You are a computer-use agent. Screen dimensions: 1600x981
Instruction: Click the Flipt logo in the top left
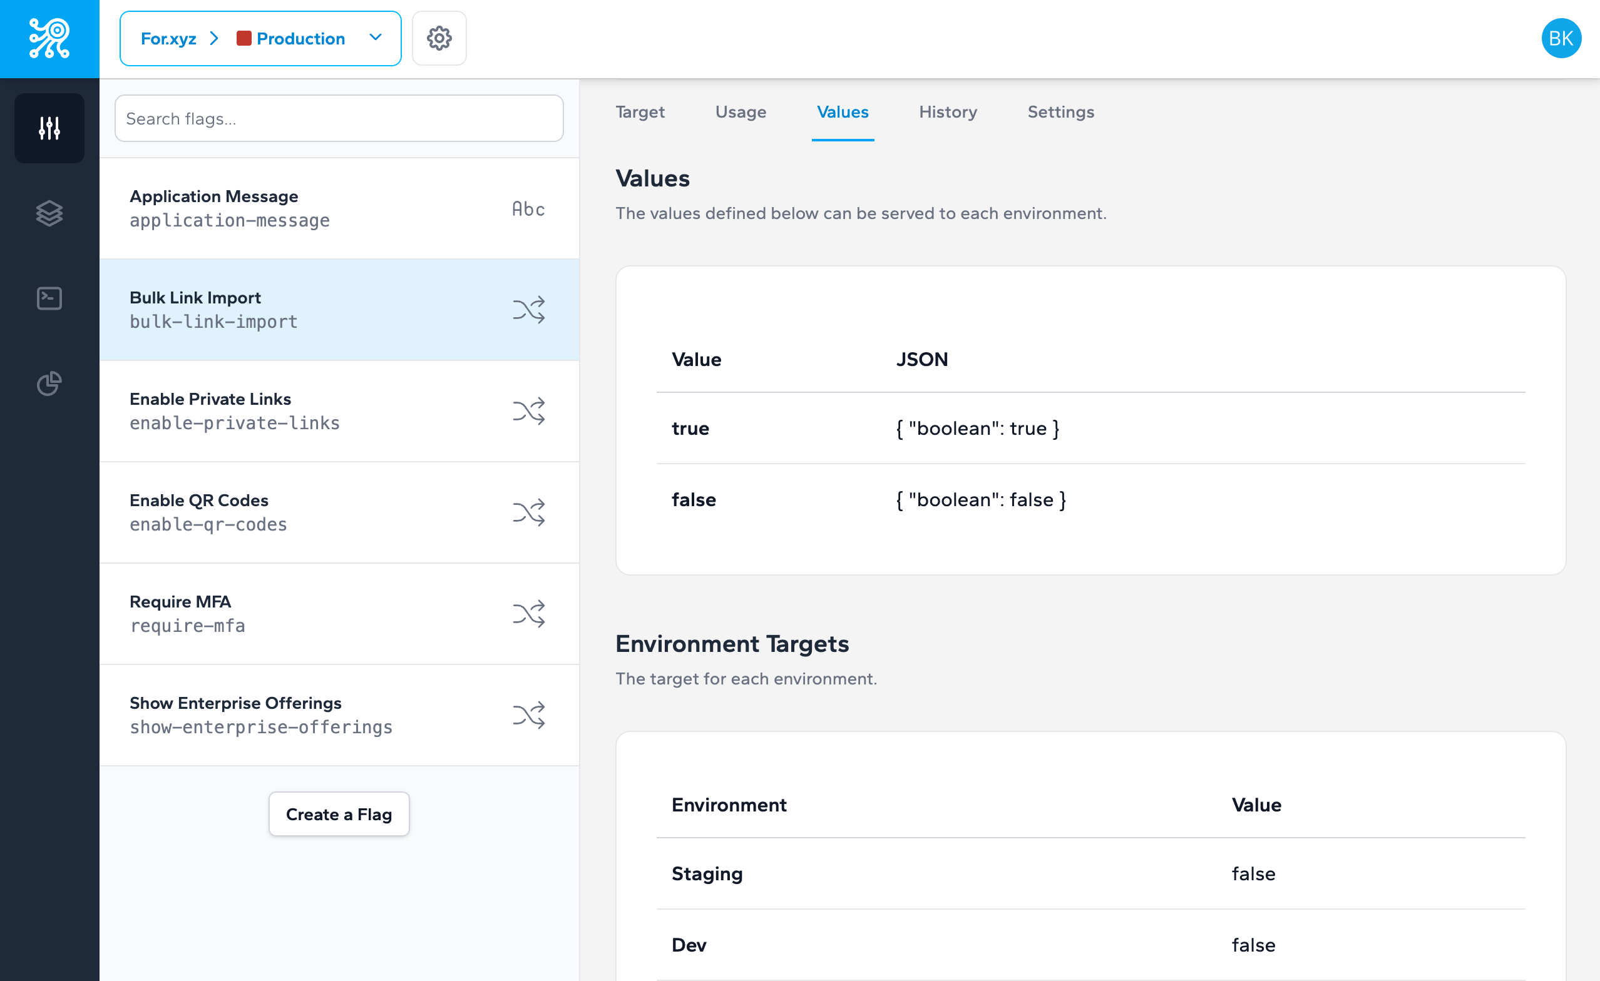click(49, 38)
